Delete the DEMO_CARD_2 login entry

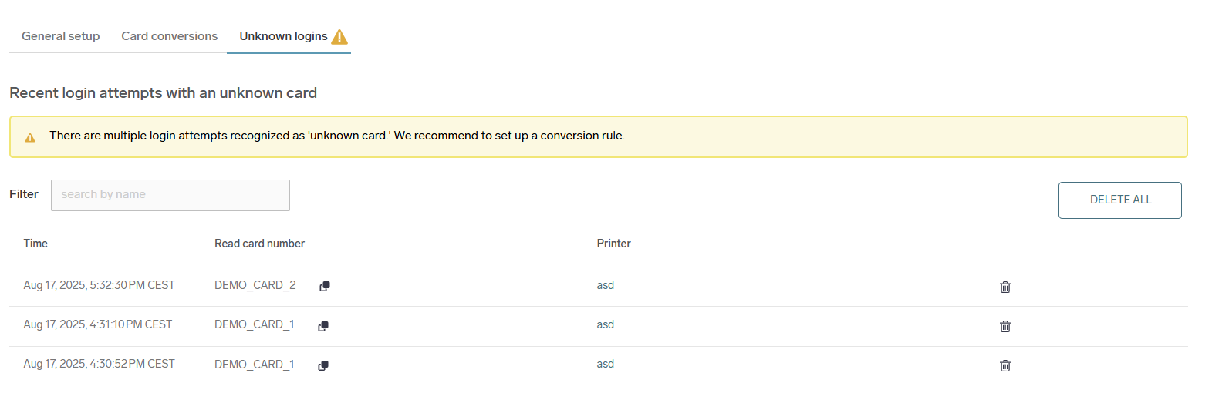[x=1005, y=287]
